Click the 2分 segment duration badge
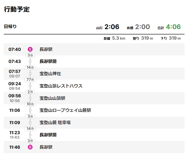The width and height of the screenshot is (189, 163). [30, 92]
